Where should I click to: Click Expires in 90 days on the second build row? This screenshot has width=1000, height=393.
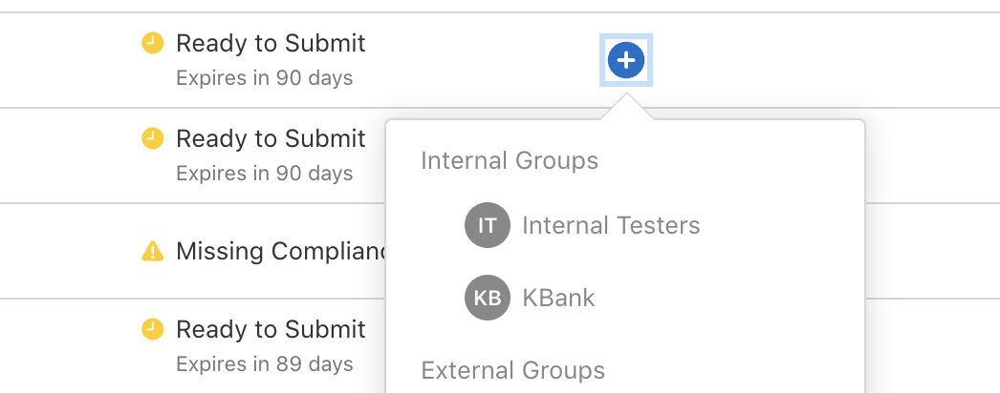[x=265, y=173]
